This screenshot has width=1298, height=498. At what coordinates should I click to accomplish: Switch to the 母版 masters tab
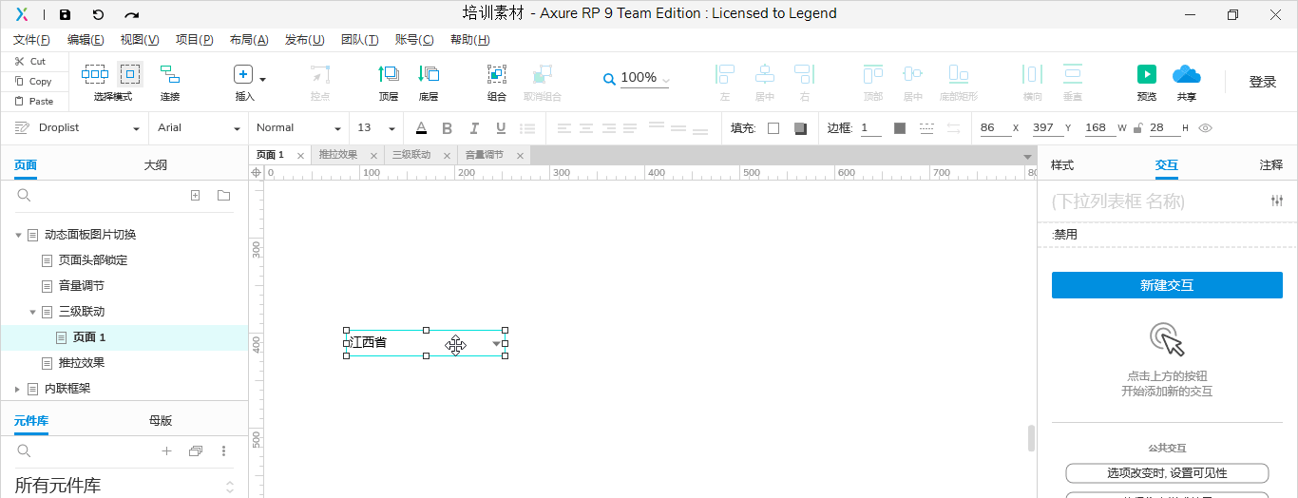pos(161,421)
